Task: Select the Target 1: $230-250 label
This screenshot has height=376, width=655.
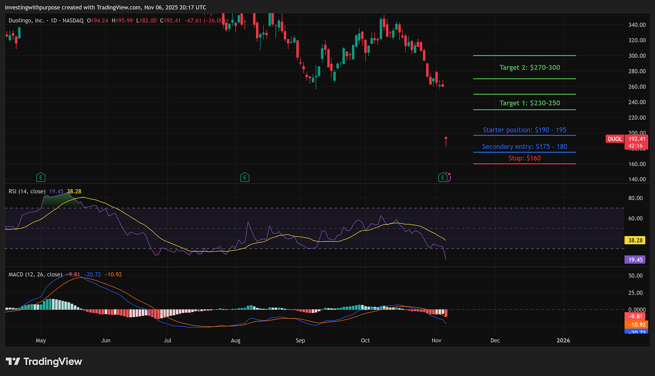Action: (529, 103)
